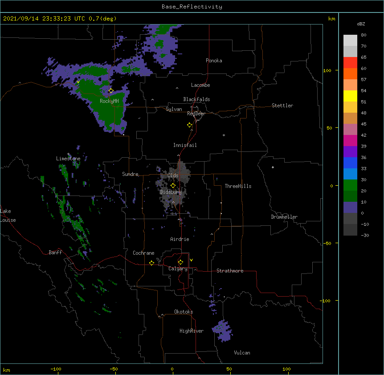
Task: Click the Calgary city label
Action: click(x=178, y=269)
